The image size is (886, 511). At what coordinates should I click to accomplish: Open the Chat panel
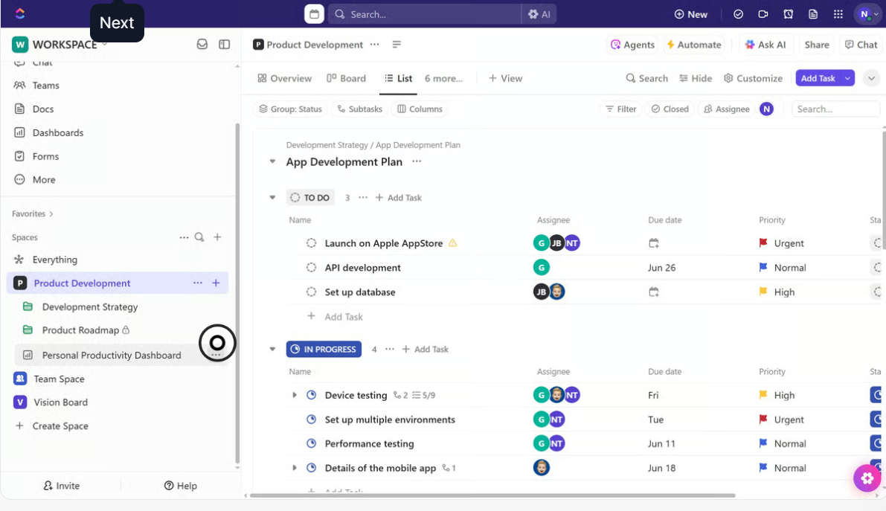[861, 45]
